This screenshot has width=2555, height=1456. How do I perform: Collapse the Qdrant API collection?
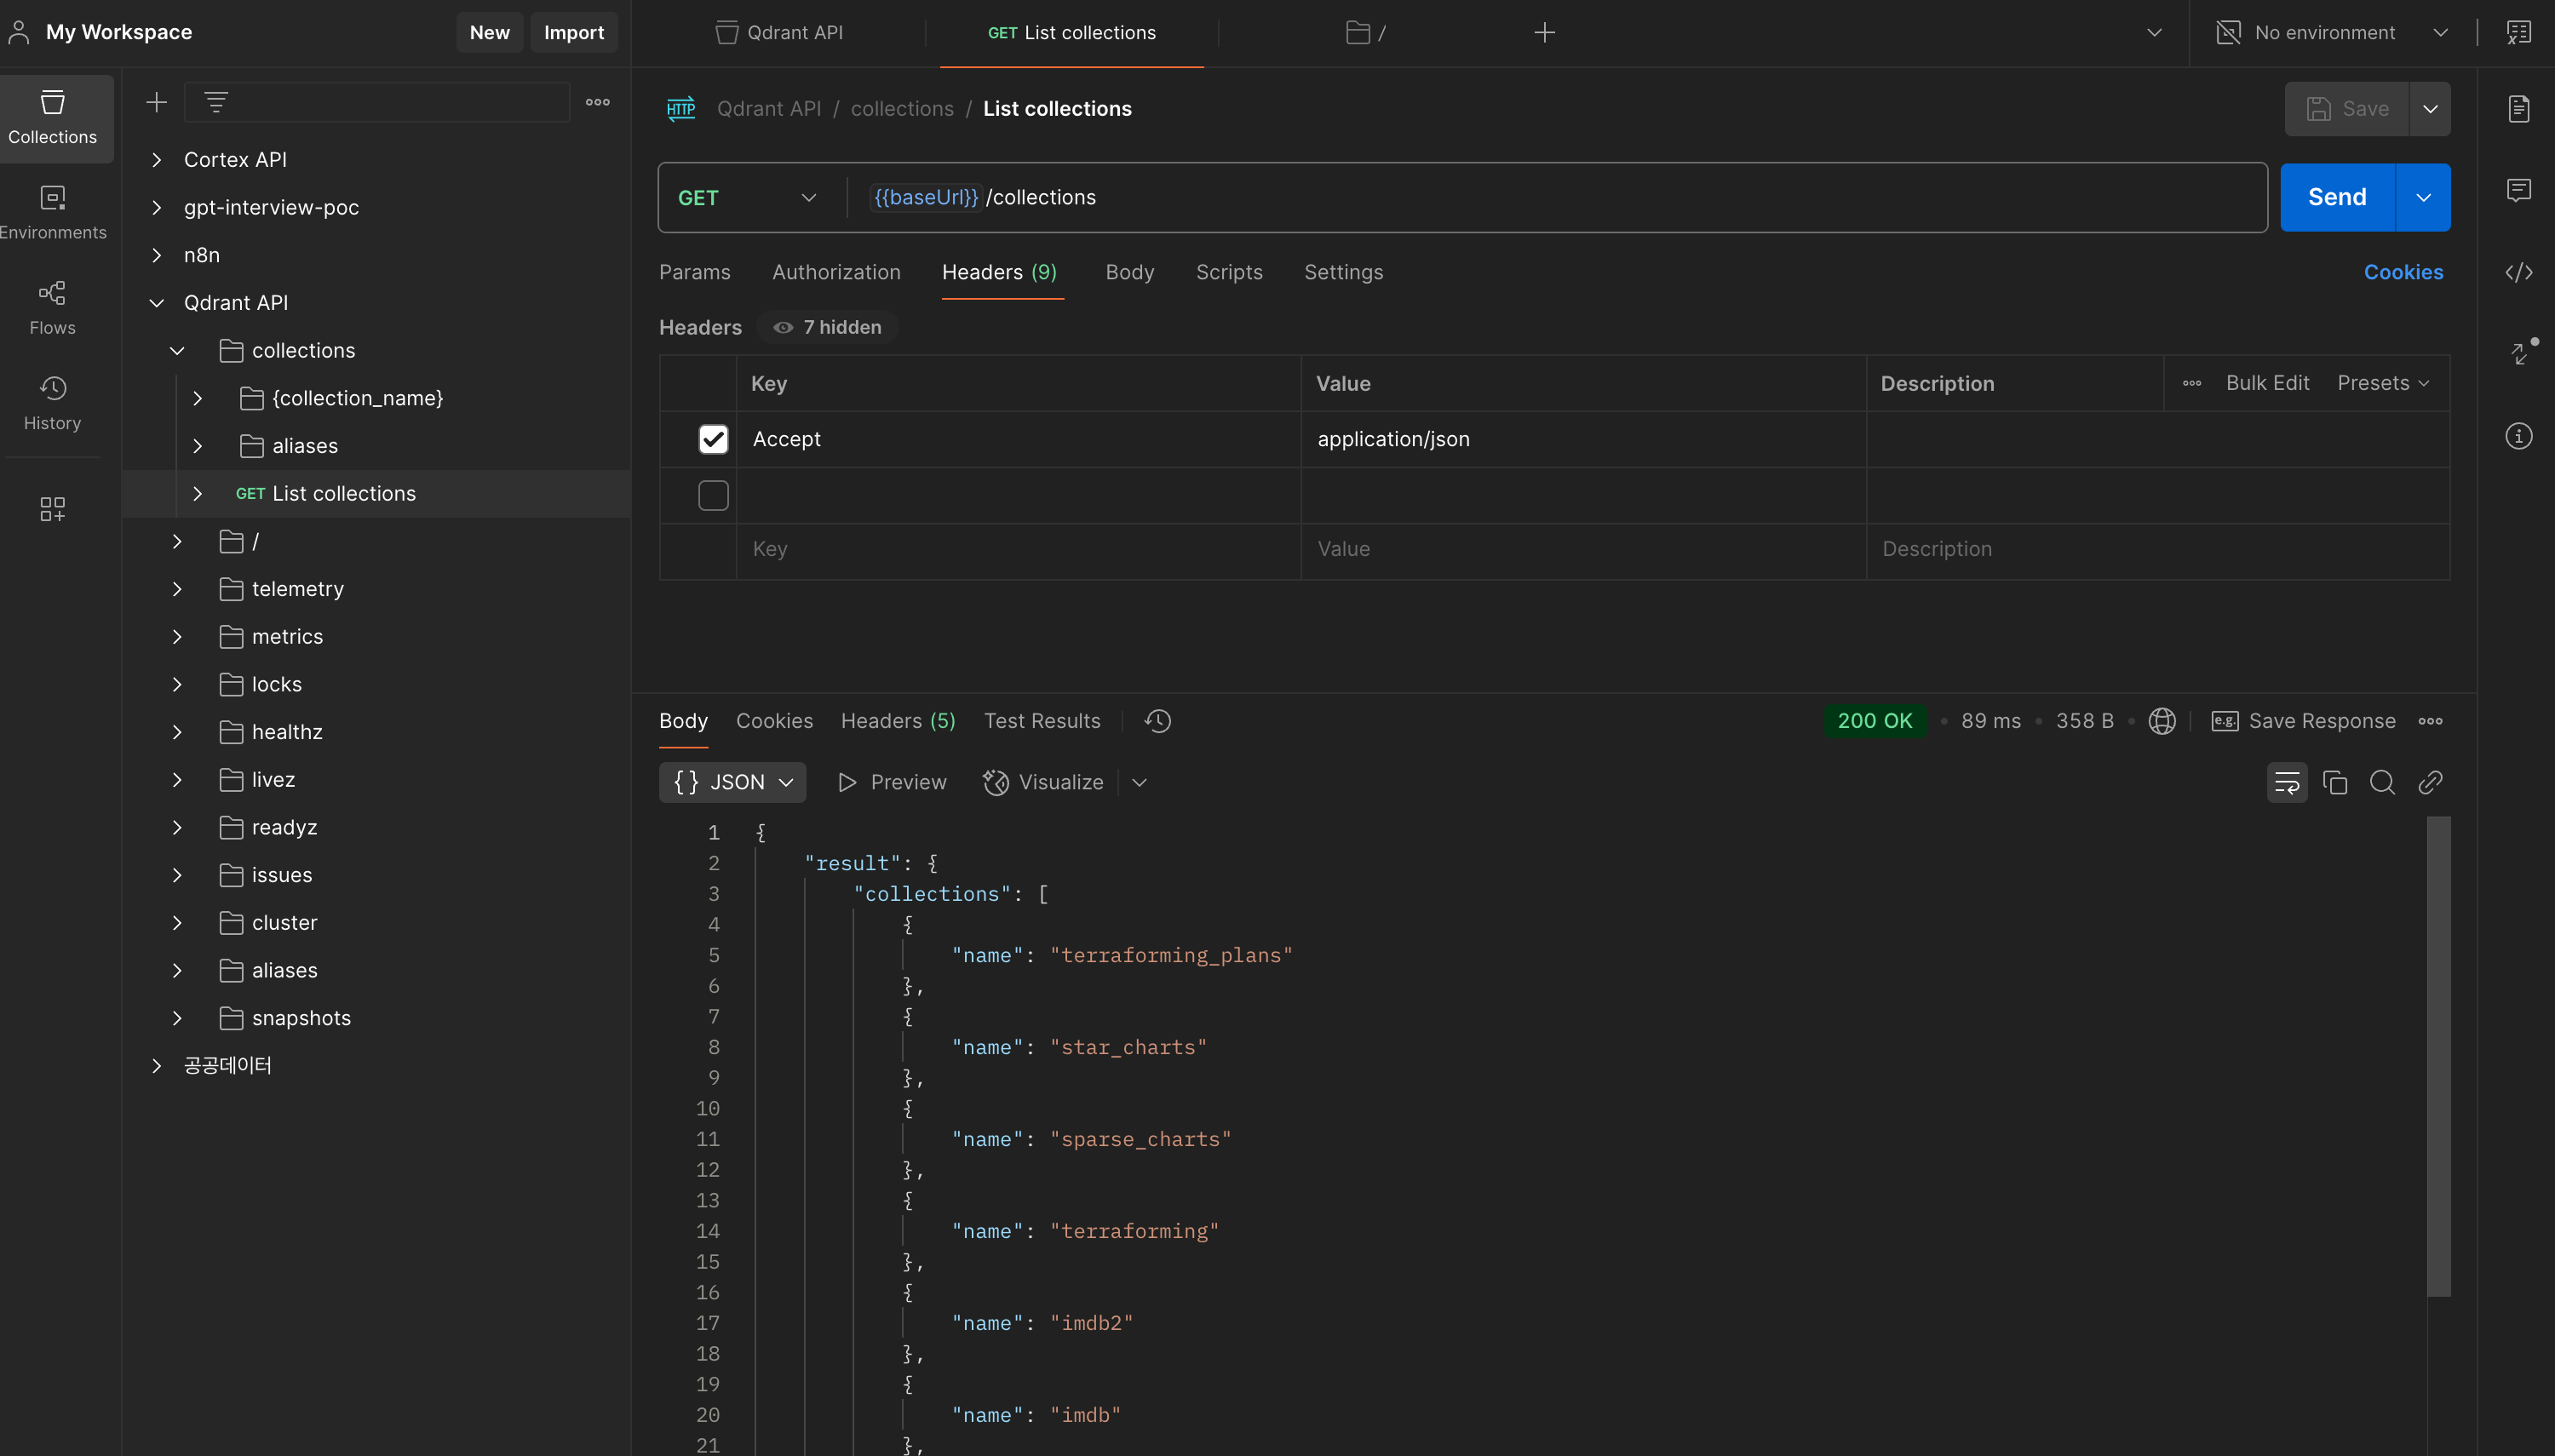point(157,303)
